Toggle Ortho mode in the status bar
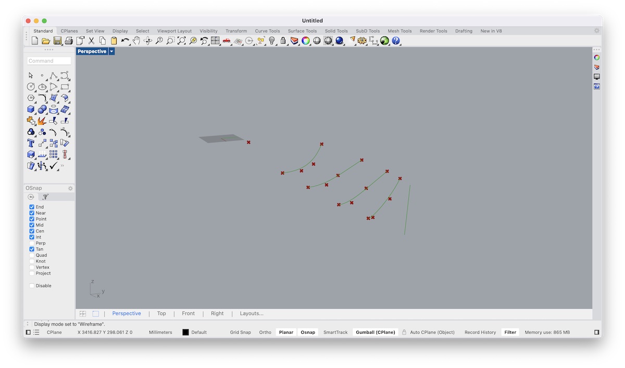The image size is (625, 368). pyautogui.click(x=265, y=332)
